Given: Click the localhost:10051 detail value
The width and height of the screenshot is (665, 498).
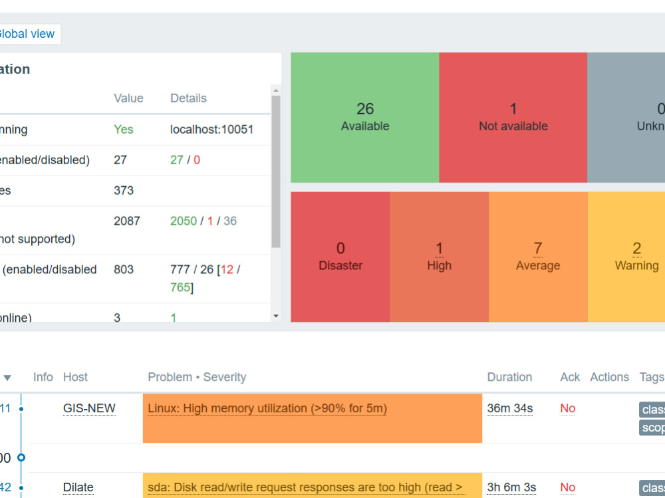Looking at the screenshot, I should [211, 130].
